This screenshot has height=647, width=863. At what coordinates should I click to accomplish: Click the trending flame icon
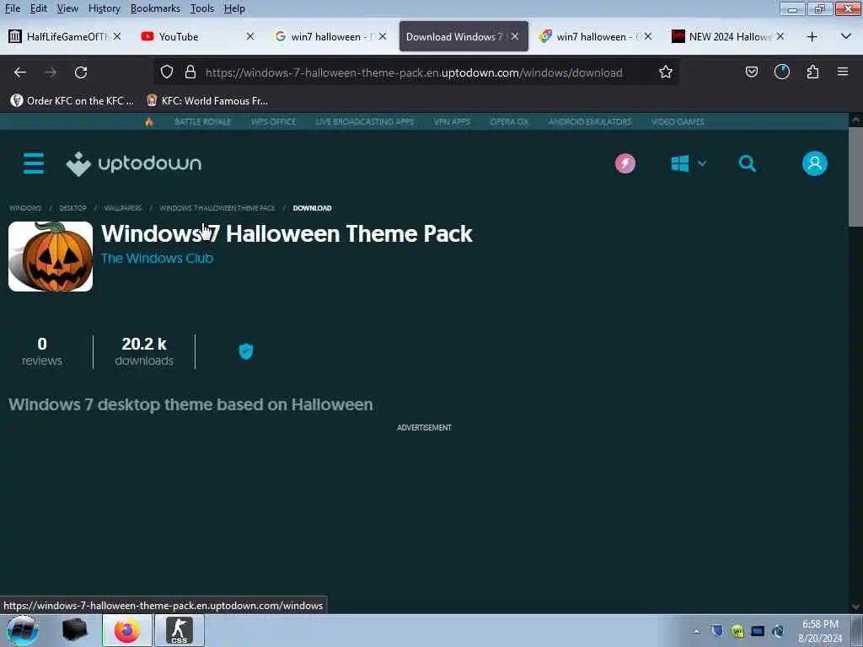coord(149,121)
